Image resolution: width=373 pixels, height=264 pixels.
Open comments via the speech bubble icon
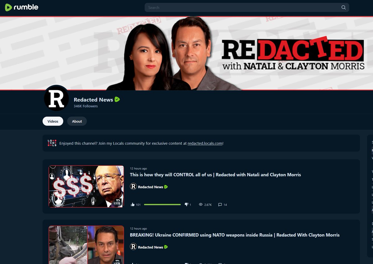point(220,205)
